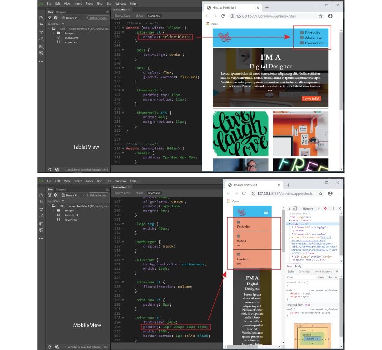Click back arrow in bottom browser window

[229, 193]
